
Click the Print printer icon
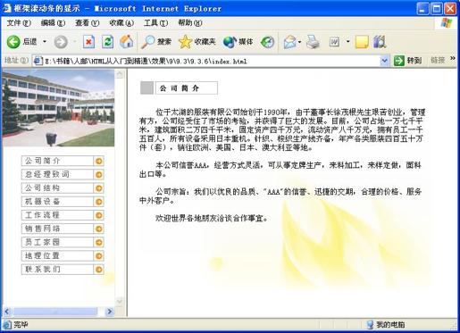(314, 42)
